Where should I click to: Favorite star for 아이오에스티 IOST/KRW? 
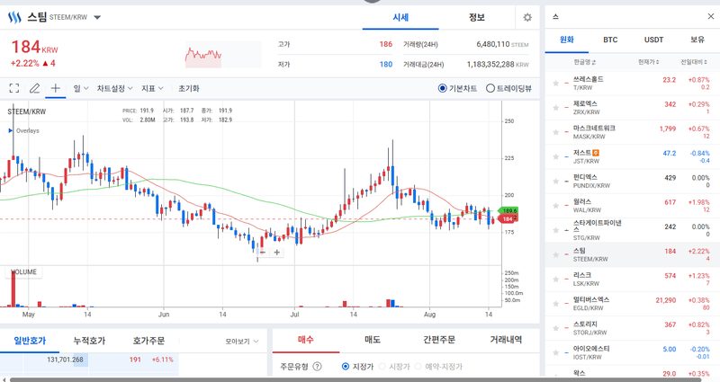(555, 352)
